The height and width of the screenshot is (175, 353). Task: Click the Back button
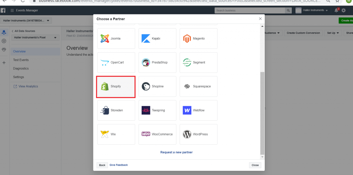click(102, 165)
